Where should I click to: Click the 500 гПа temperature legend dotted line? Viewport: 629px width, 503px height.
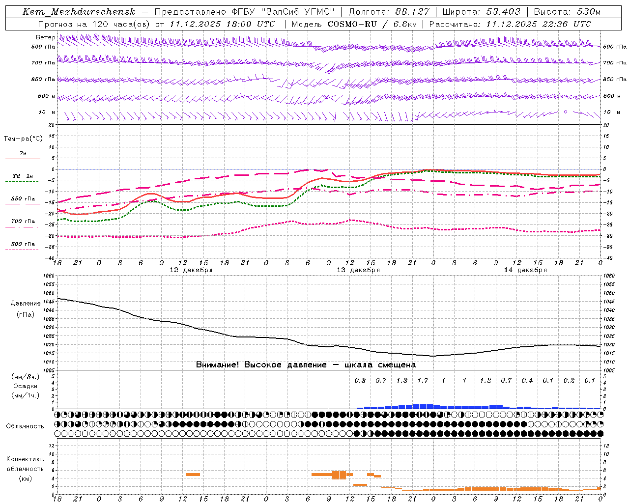(x=23, y=250)
